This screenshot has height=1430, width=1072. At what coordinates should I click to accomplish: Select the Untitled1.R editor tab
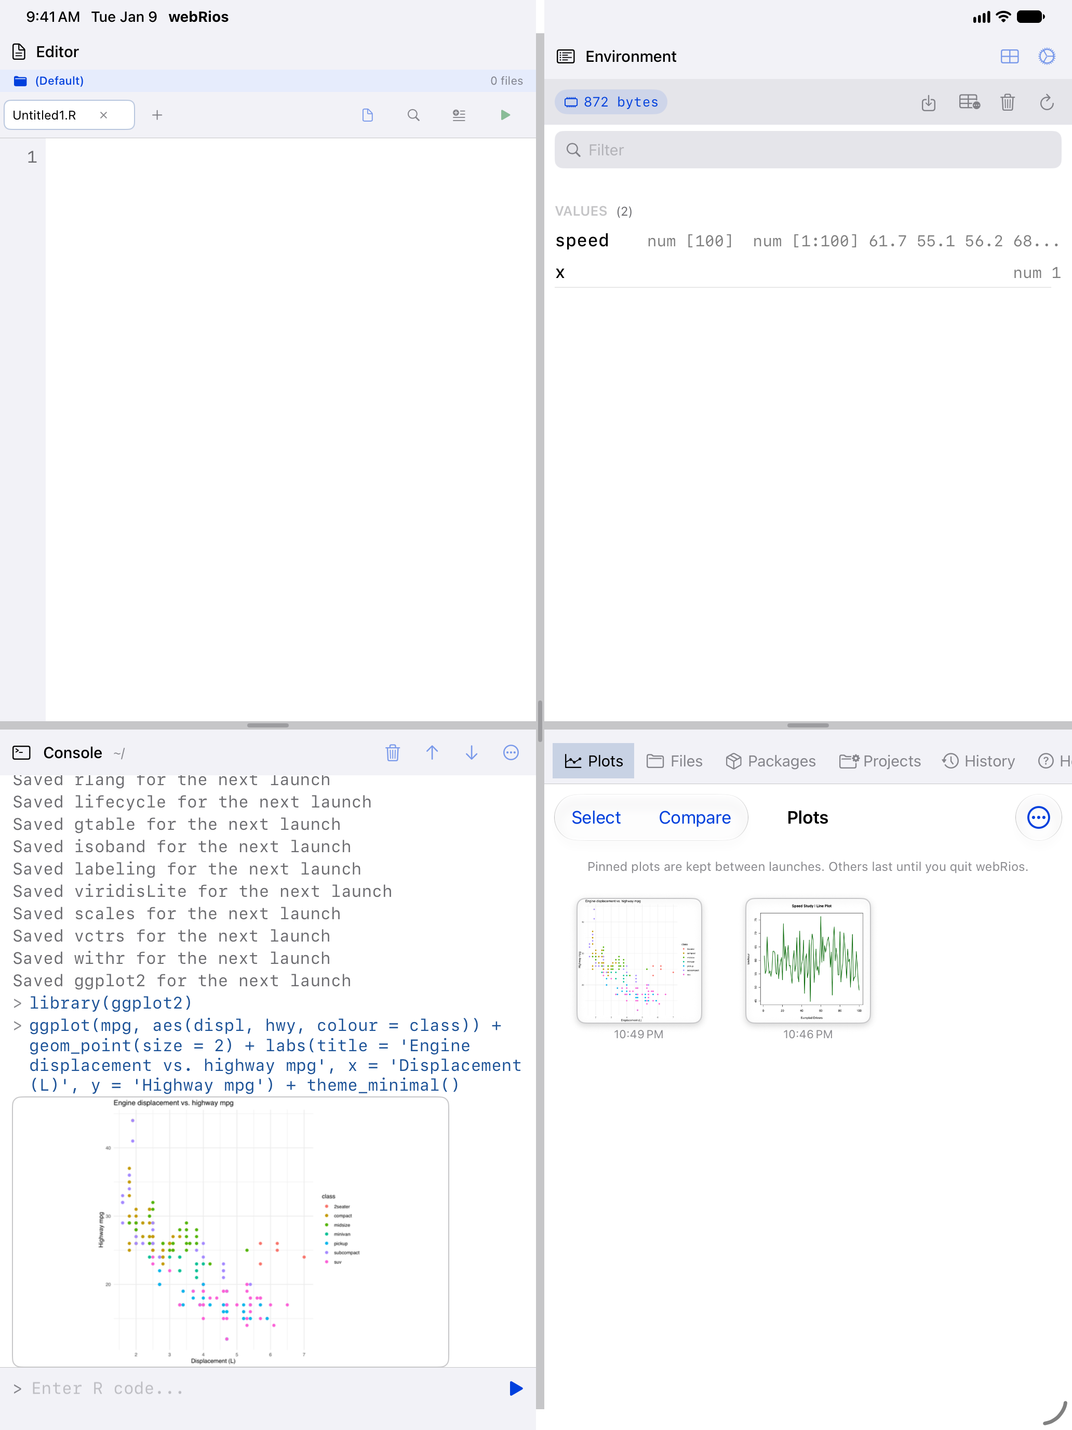69,115
